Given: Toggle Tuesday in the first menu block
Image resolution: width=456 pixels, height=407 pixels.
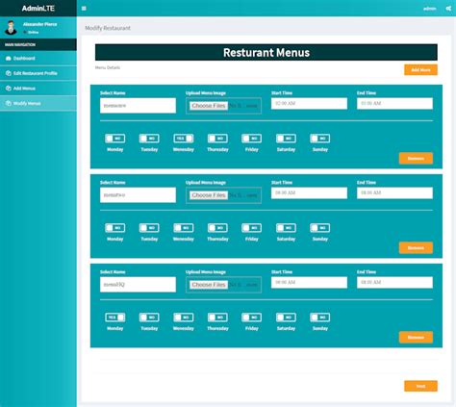Looking at the screenshot, I should click(149, 139).
